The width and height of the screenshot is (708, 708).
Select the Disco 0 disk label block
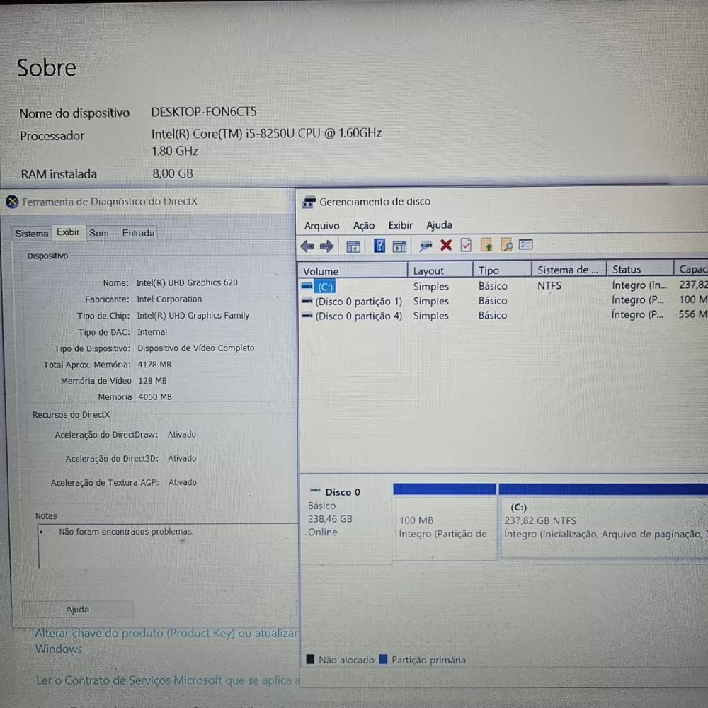tap(346, 519)
